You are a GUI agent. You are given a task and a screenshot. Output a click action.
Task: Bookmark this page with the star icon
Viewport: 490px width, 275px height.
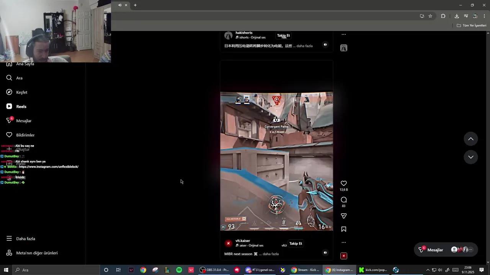pos(430,16)
